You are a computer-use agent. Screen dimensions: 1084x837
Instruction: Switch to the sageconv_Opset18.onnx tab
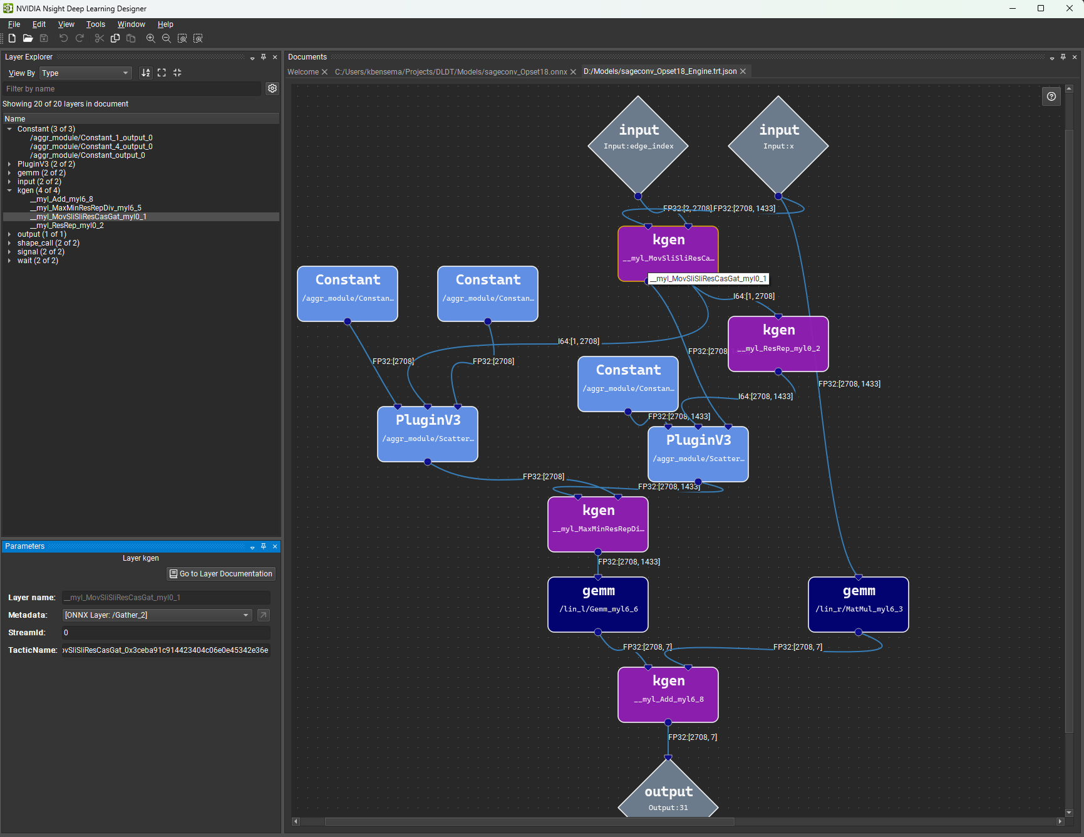(451, 72)
